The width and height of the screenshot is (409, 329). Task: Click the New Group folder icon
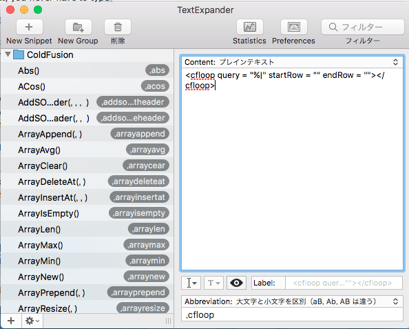[78, 27]
